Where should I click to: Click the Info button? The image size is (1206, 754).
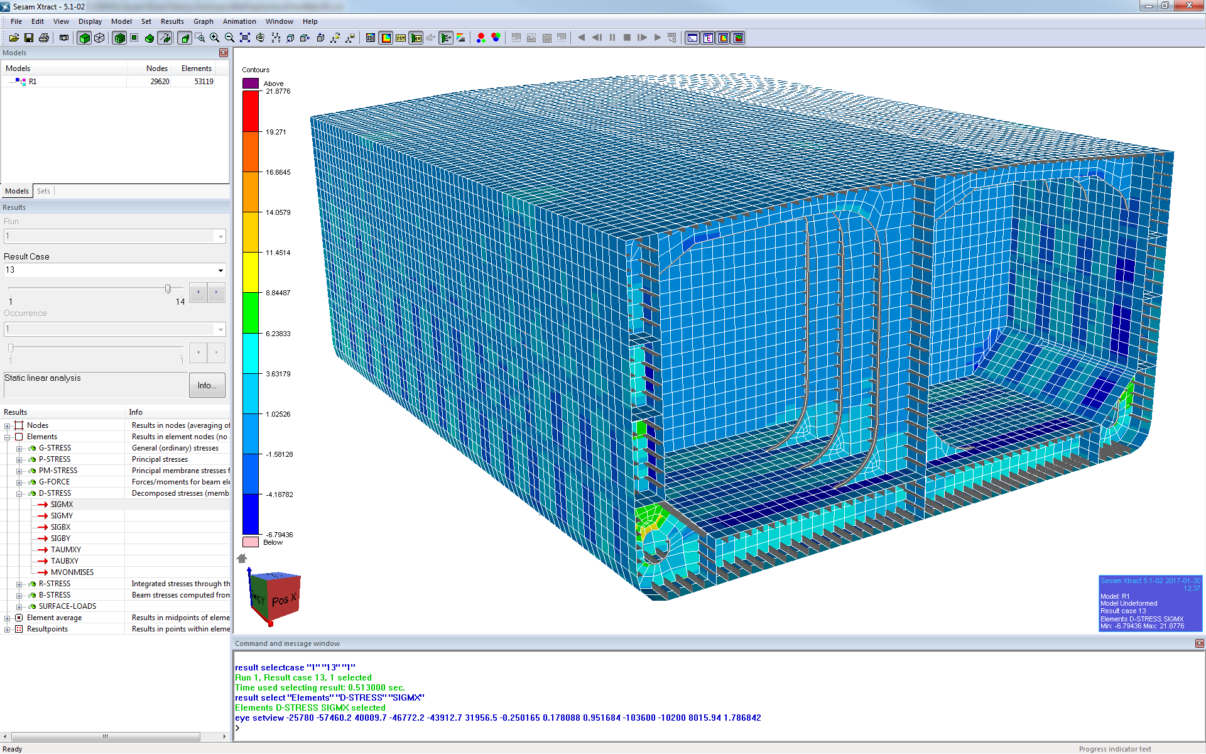(x=207, y=385)
